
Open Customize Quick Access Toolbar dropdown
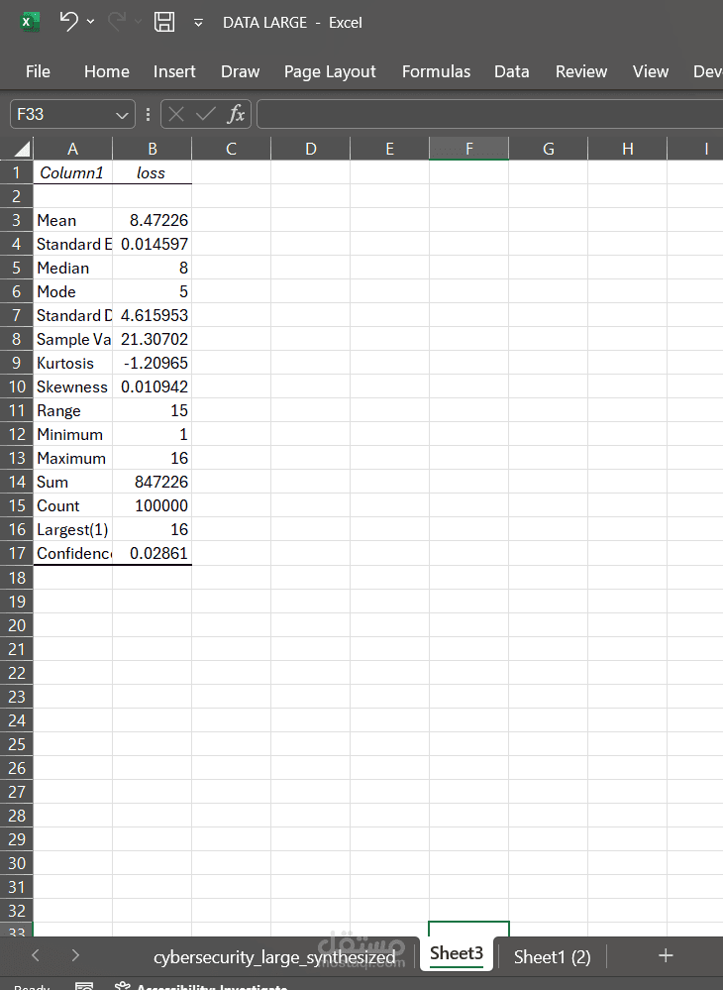[x=198, y=23]
